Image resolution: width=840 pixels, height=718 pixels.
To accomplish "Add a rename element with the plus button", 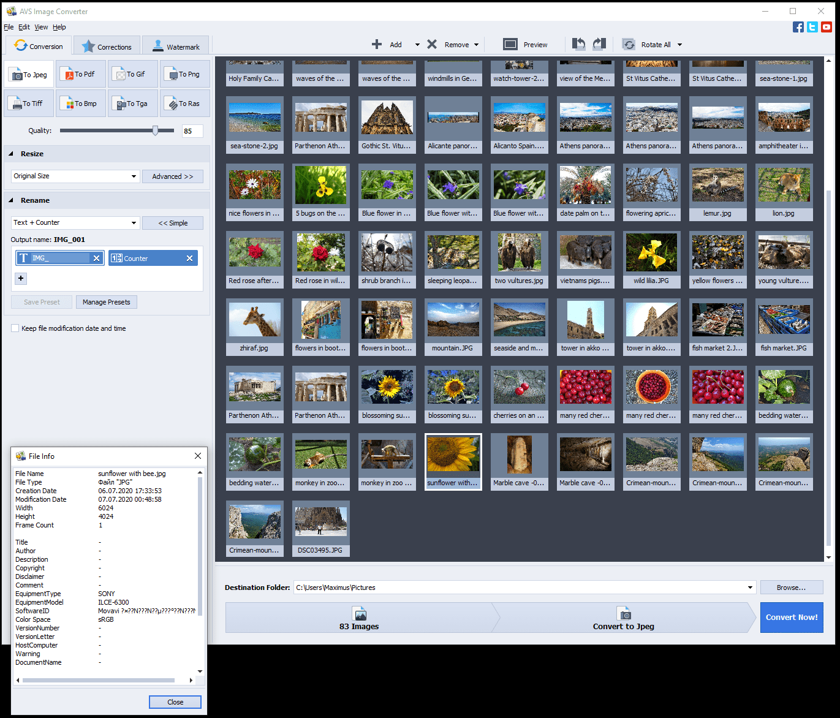I will (x=21, y=278).
